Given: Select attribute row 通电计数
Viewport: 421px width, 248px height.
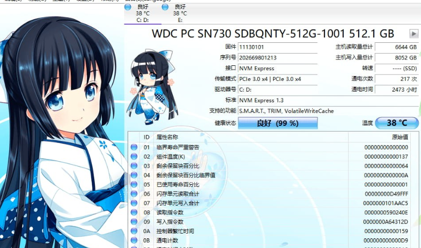Looking at the screenshot, I should pyautogui.click(x=269, y=240).
